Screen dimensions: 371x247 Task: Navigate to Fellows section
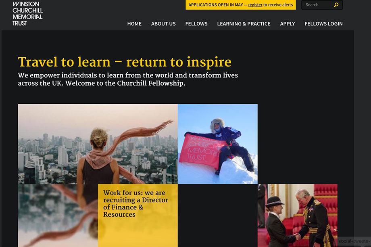point(196,24)
